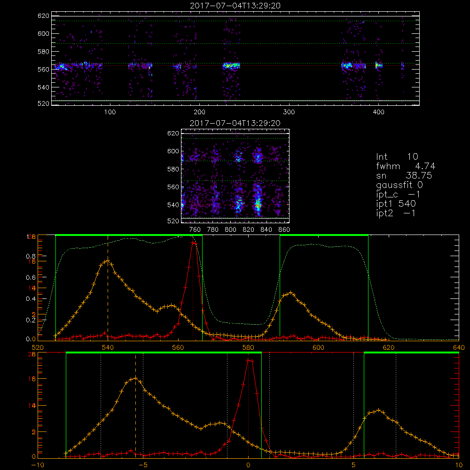Image resolution: width=470 pixels, height=470 pixels.
Task: Click y-axis label 540 on middle image
Action: (173, 205)
